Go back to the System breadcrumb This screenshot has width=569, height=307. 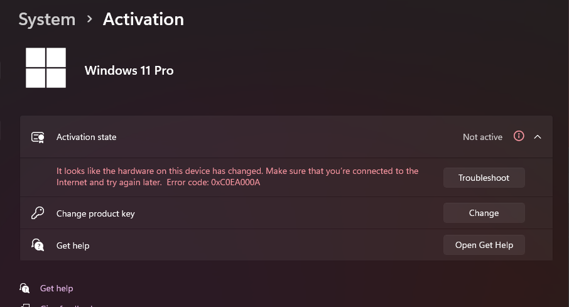[47, 19]
